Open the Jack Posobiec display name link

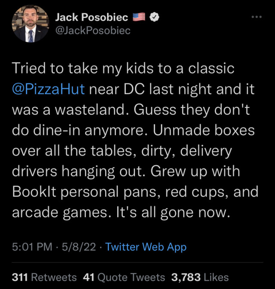coord(92,18)
